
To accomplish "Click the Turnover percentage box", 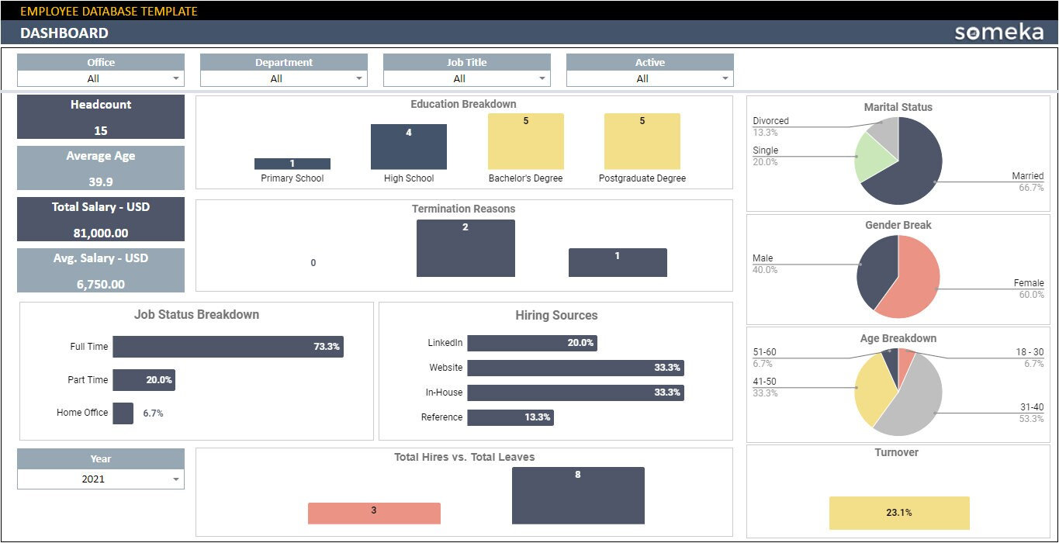I will 899,513.
